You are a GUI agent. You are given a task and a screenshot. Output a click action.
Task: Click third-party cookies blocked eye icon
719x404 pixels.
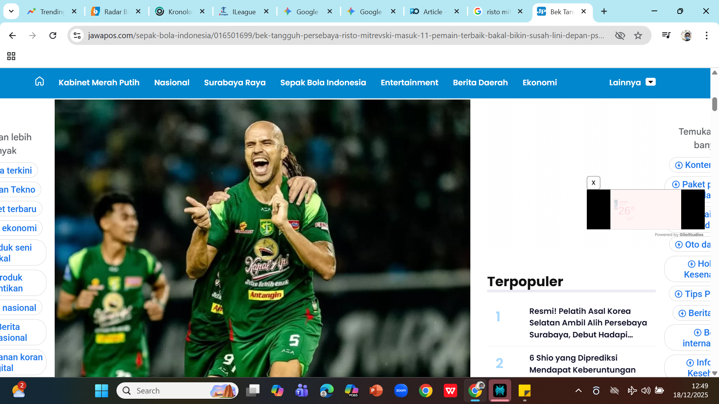click(x=620, y=36)
